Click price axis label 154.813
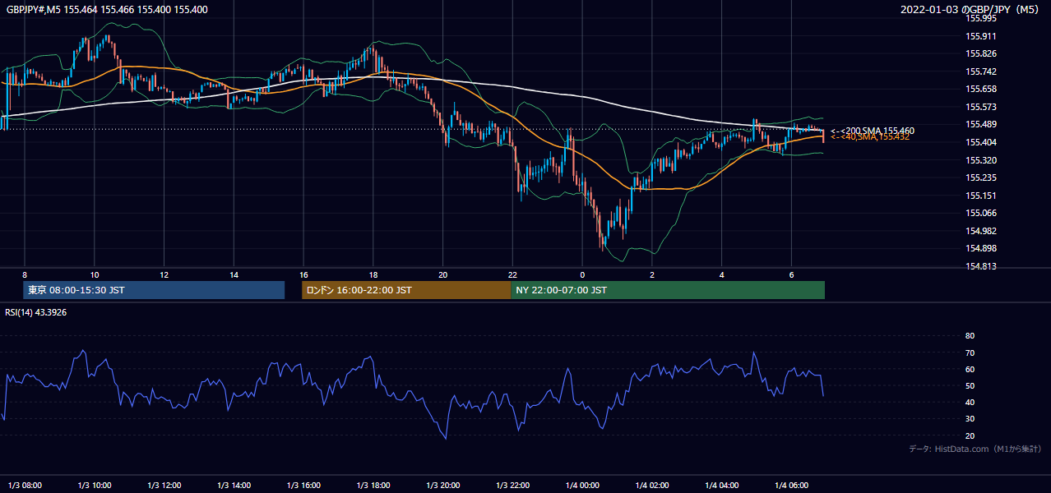The width and height of the screenshot is (1051, 493). coord(983,266)
